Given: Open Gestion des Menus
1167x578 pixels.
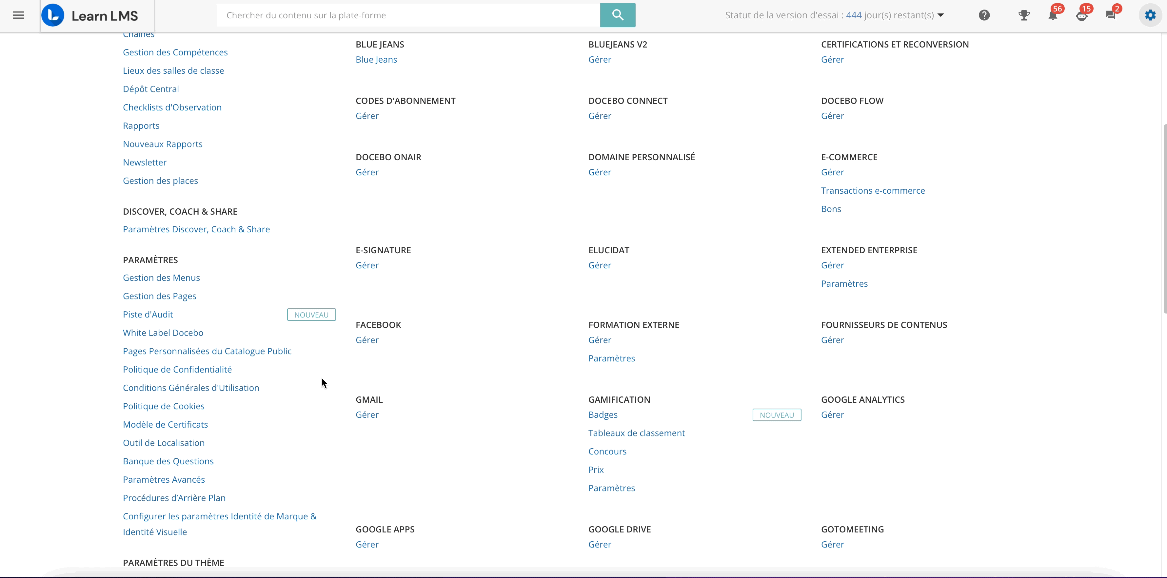Looking at the screenshot, I should tap(161, 278).
